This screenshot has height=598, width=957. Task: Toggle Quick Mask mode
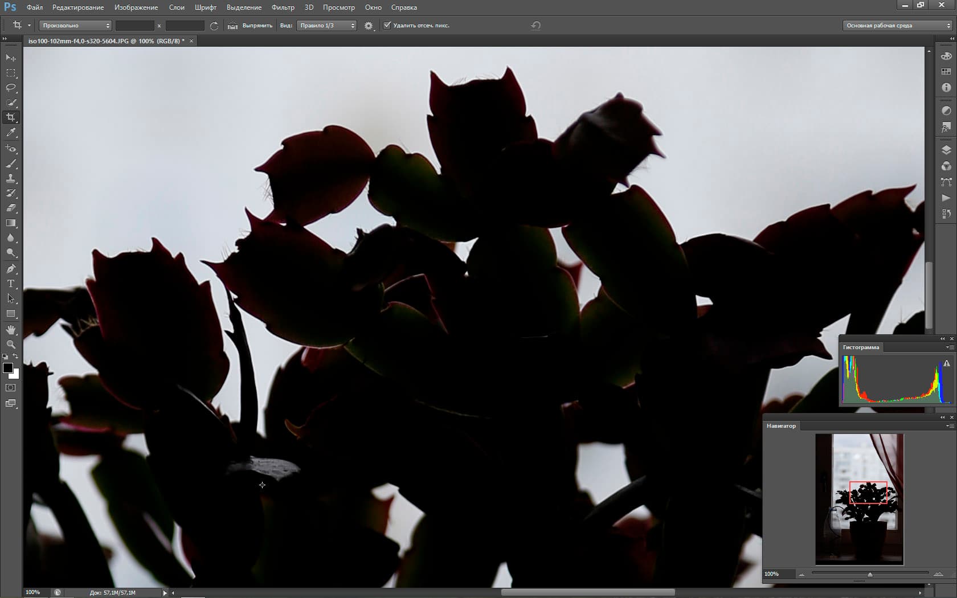click(11, 388)
